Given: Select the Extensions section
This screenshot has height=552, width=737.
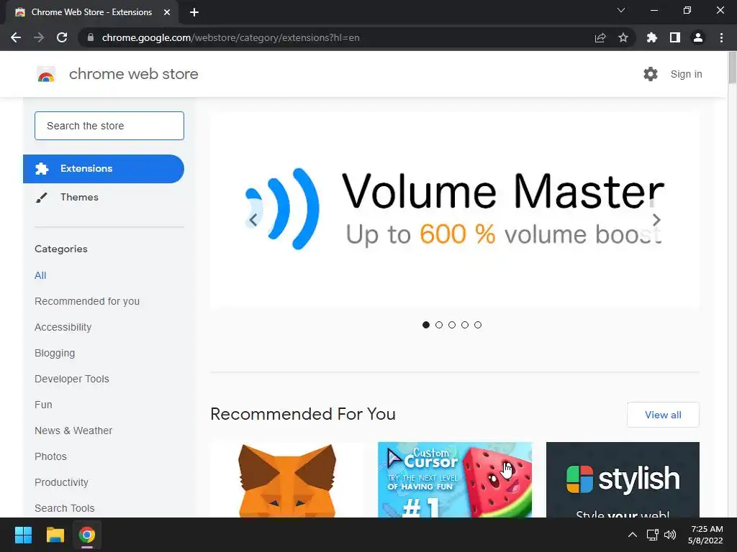Looking at the screenshot, I should (104, 168).
